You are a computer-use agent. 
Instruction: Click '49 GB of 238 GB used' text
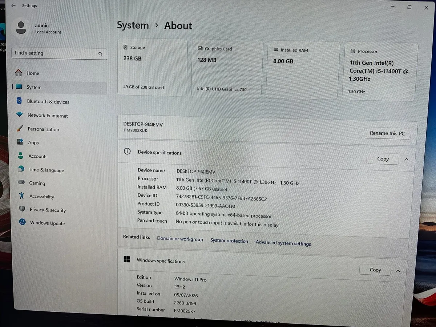[144, 87]
